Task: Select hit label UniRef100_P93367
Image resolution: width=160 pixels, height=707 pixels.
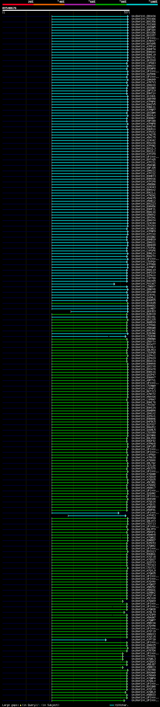Action: (x=143, y=284)
